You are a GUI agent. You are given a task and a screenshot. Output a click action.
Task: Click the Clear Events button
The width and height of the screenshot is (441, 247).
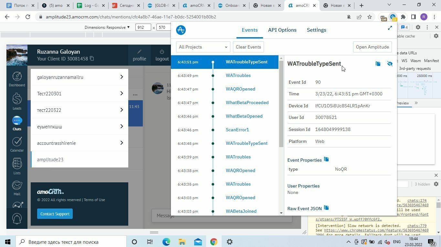click(x=248, y=47)
